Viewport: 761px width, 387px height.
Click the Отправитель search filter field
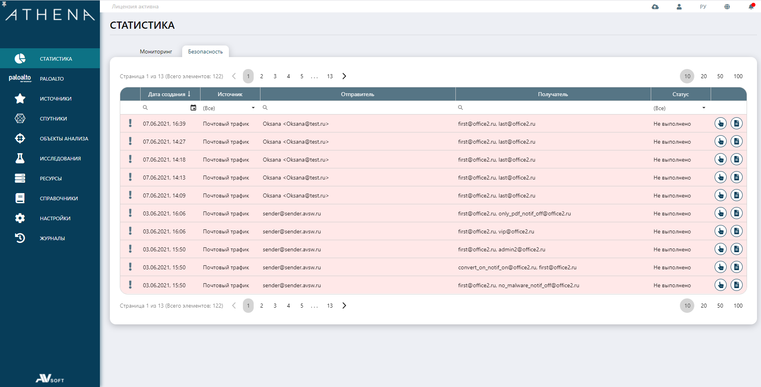pyautogui.click(x=358, y=108)
